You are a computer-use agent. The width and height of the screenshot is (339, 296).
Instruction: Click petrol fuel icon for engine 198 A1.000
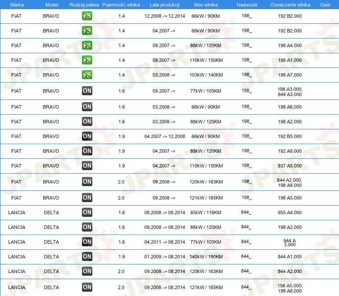(87, 60)
